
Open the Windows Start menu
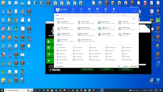point(2,90)
